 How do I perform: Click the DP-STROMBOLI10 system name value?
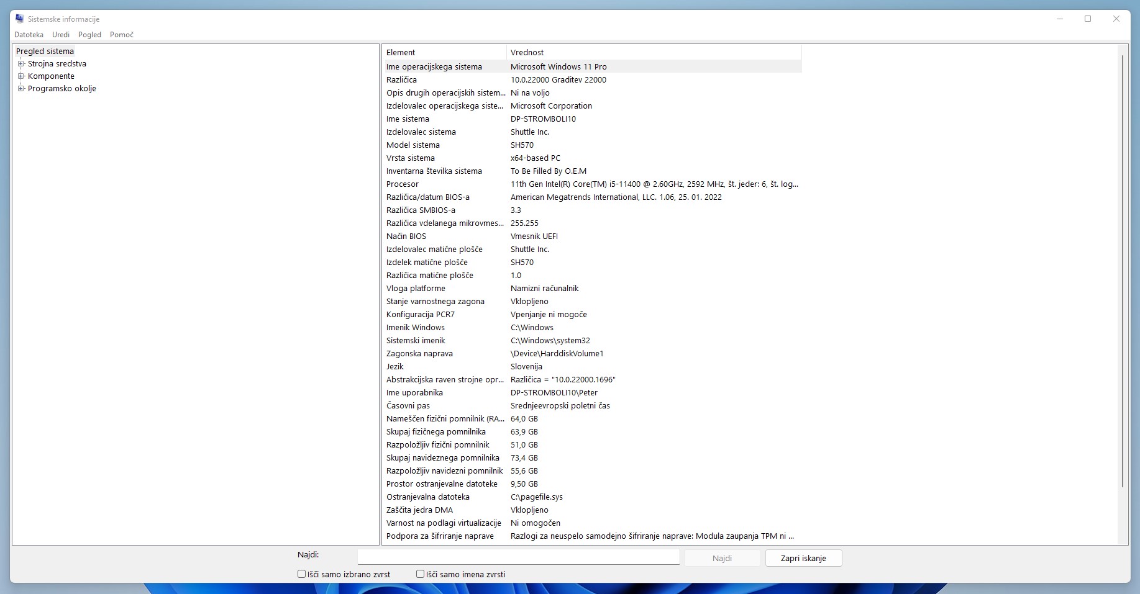tap(543, 119)
